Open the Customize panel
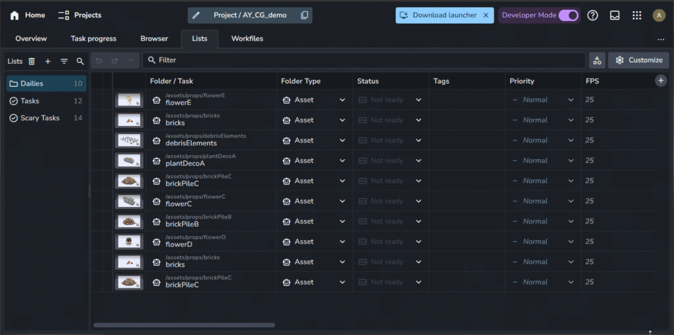Image resolution: width=674 pixels, height=335 pixels. click(x=638, y=60)
